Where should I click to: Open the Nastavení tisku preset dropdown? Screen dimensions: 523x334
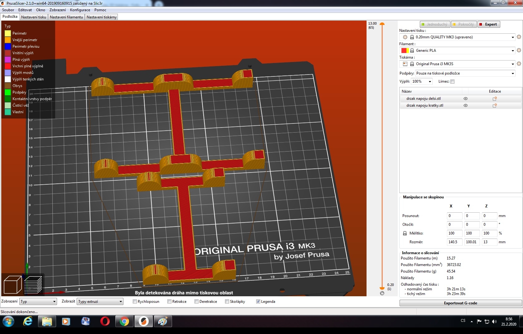(x=458, y=37)
